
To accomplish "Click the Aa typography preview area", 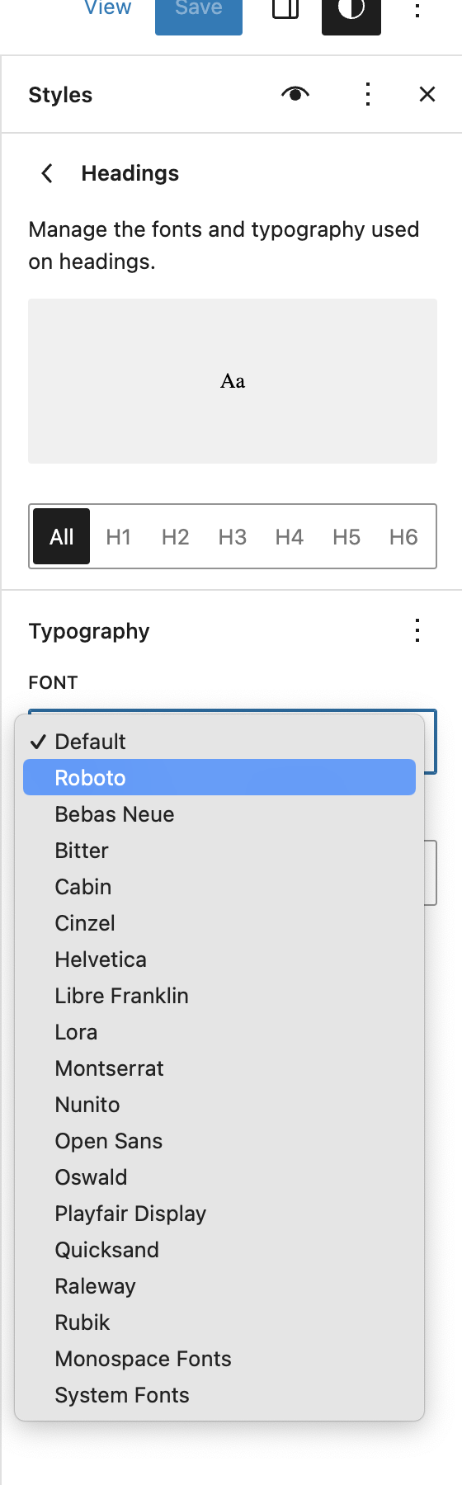I will tap(233, 381).
